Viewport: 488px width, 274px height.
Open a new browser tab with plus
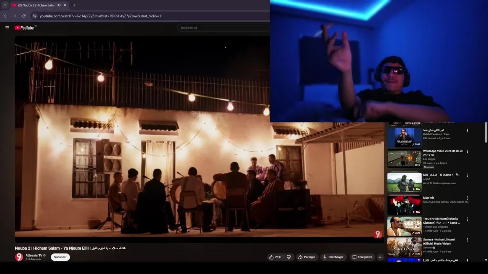74,5
